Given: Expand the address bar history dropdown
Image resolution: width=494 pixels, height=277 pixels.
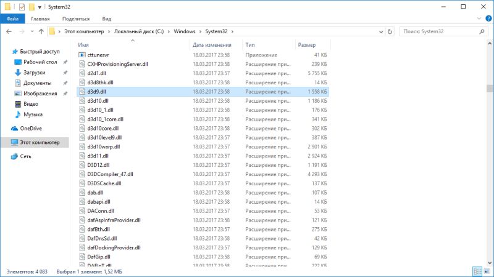Looking at the screenshot, I should point(381,31).
